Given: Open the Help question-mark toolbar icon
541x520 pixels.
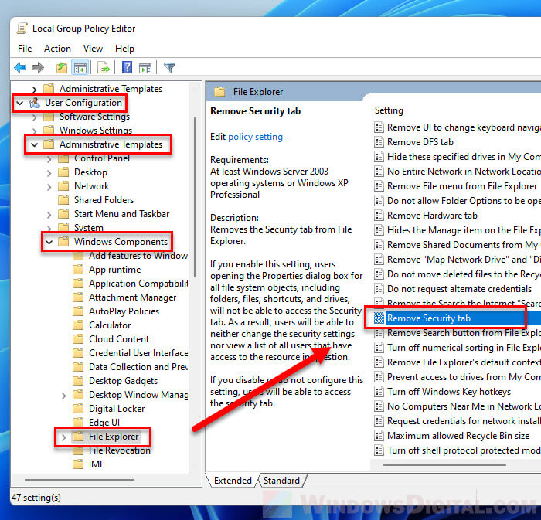Looking at the screenshot, I should [x=127, y=67].
